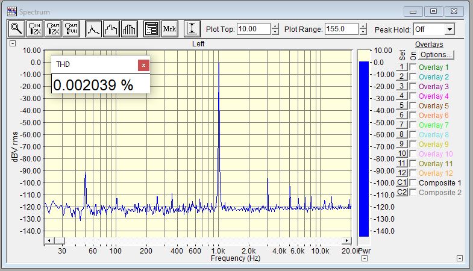This screenshot has width=473, height=271.
Task: Close the THD readout popup
Action: pyautogui.click(x=143, y=65)
